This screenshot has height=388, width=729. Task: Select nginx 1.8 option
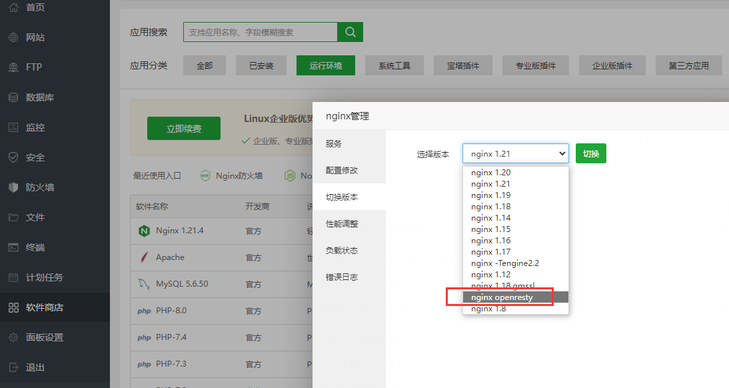tap(516, 309)
